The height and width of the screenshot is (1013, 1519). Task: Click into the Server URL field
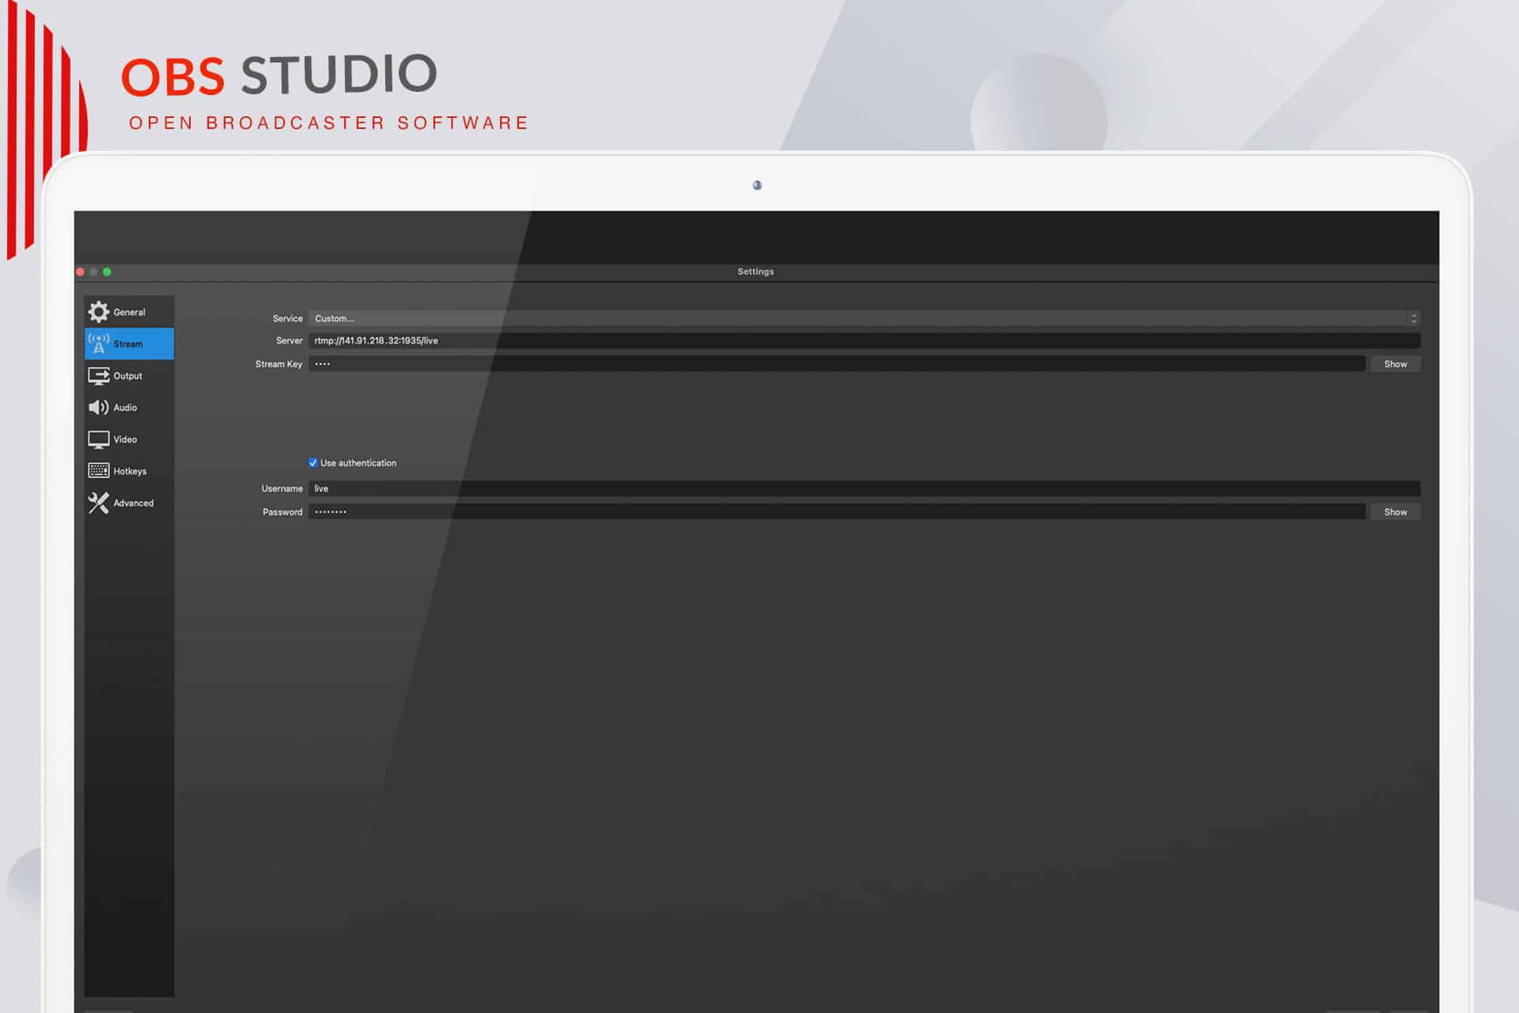click(864, 340)
